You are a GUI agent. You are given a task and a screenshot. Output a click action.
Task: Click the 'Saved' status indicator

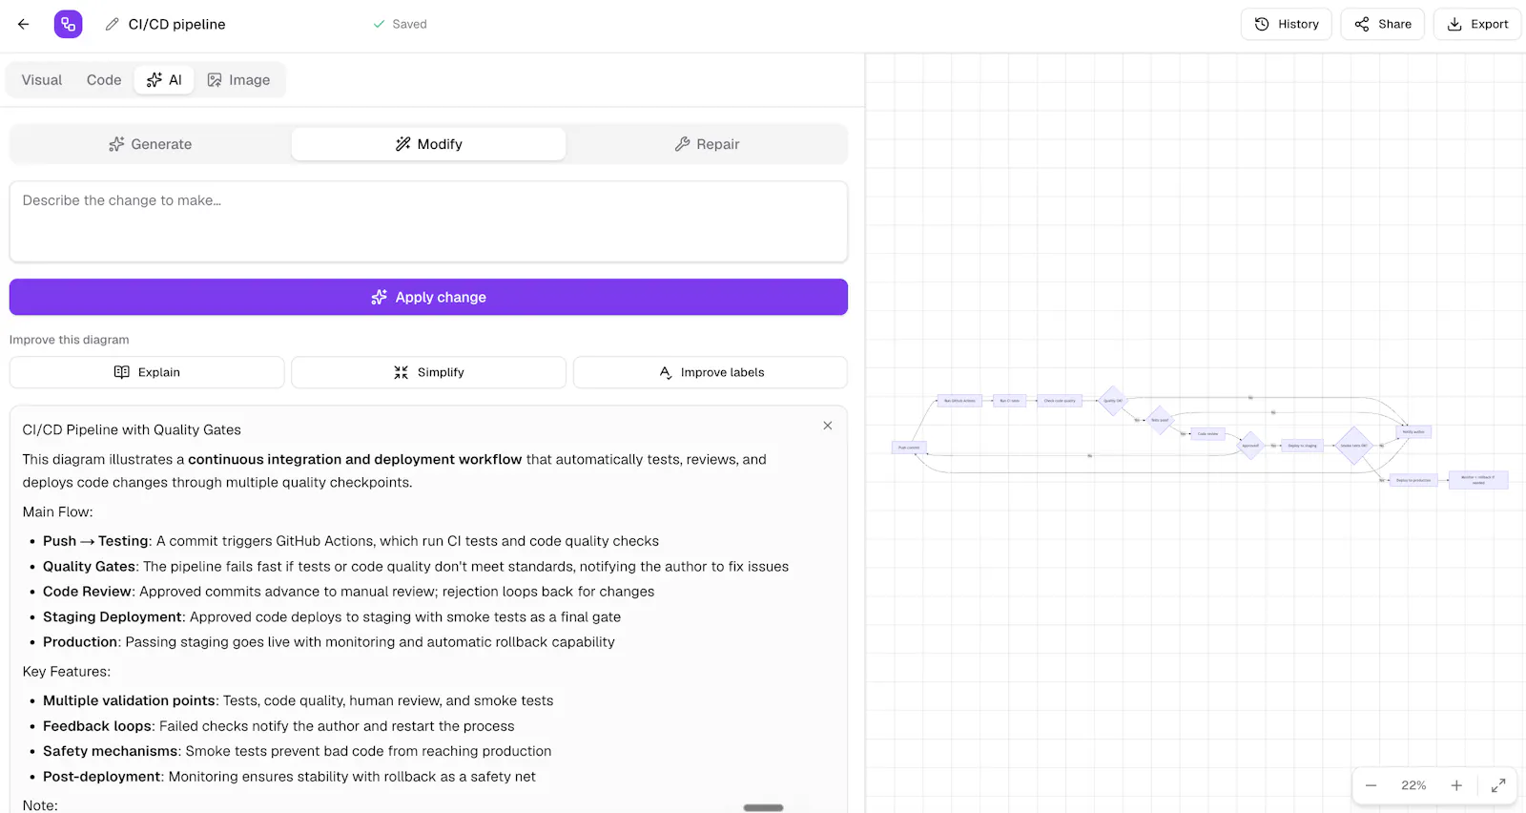pyautogui.click(x=400, y=24)
